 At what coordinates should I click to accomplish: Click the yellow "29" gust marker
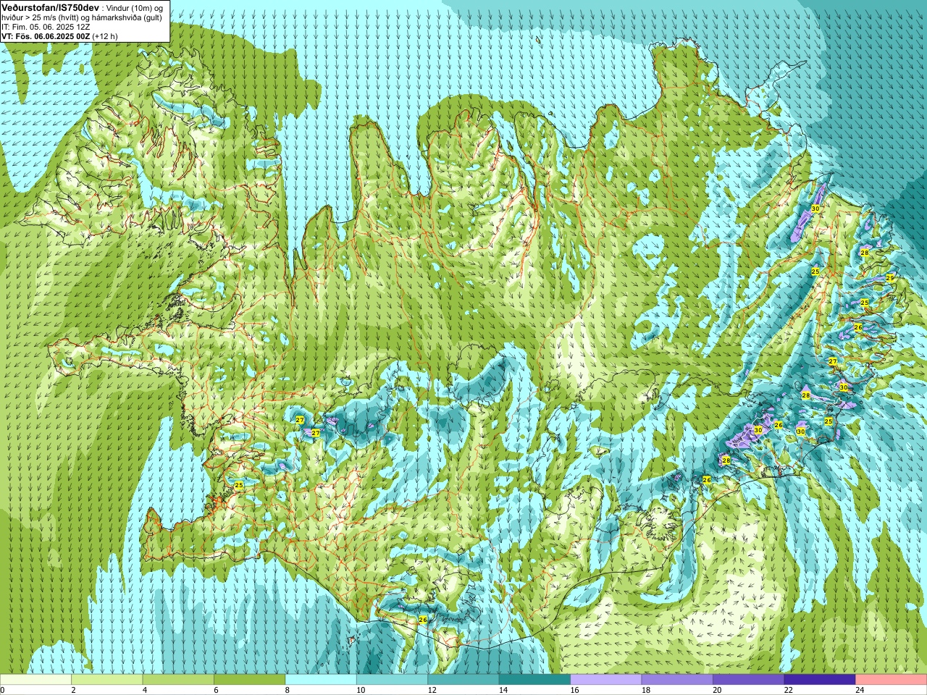coord(890,278)
